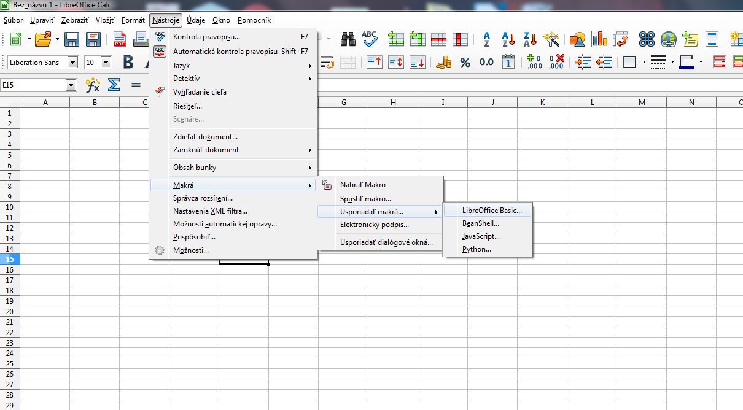Expand the Jazyk submenu
This screenshot has height=410, width=743.
[233, 65]
